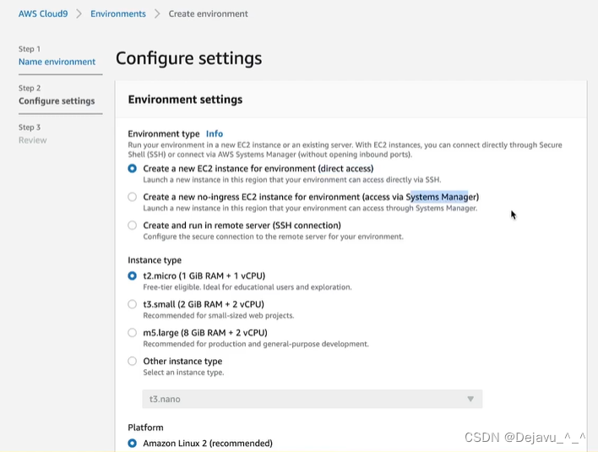Click the dropdown arrow in instance selector

tap(470, 399)
